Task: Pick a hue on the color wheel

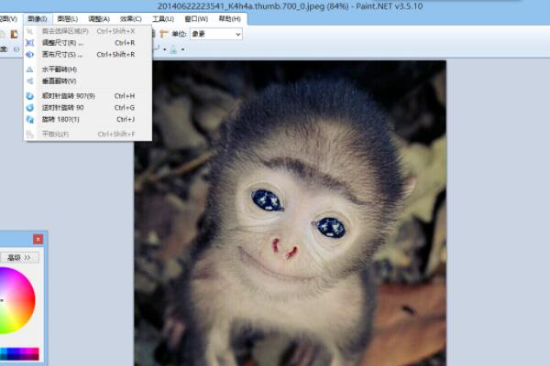Action: tap(16, 300)
